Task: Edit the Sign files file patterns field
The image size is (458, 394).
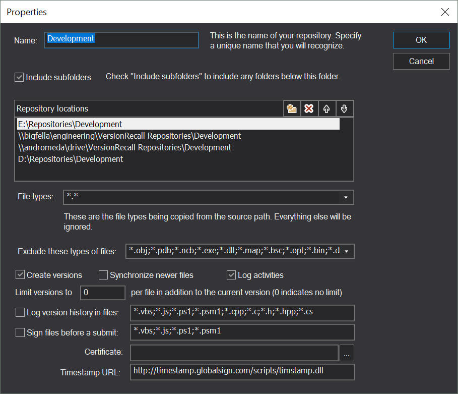Action: coord(242,332)
